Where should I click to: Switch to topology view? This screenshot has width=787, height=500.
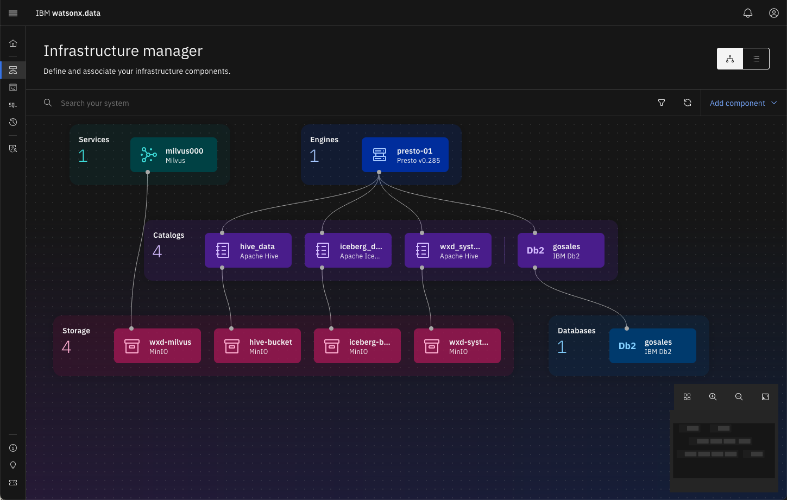click(x=730, y=59)
